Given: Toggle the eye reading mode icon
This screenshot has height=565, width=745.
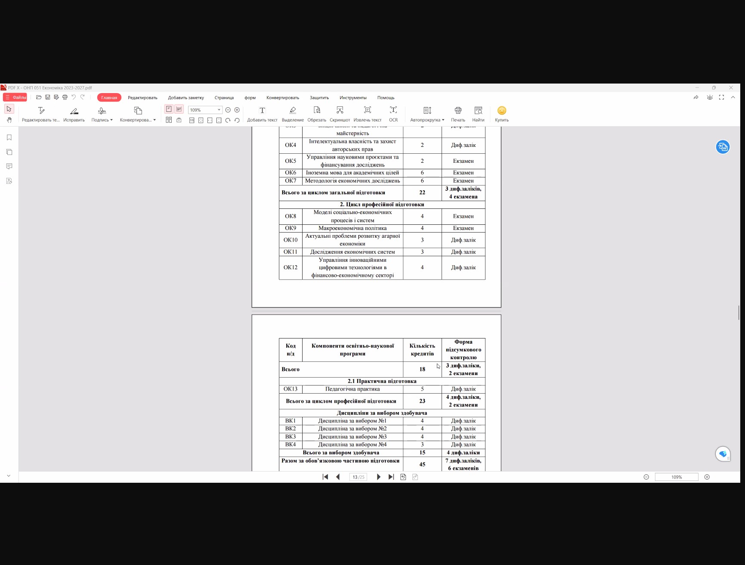Looking at the screenshot, I should [710, 97].
